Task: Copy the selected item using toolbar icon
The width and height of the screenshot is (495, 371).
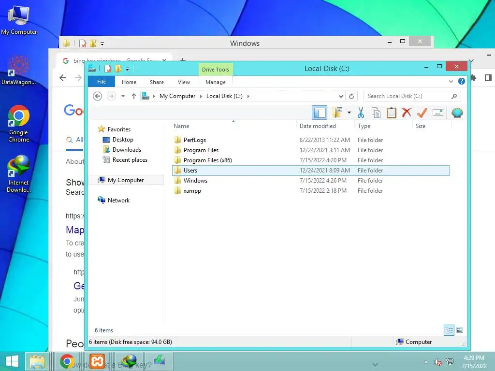Action: point(376,113)
